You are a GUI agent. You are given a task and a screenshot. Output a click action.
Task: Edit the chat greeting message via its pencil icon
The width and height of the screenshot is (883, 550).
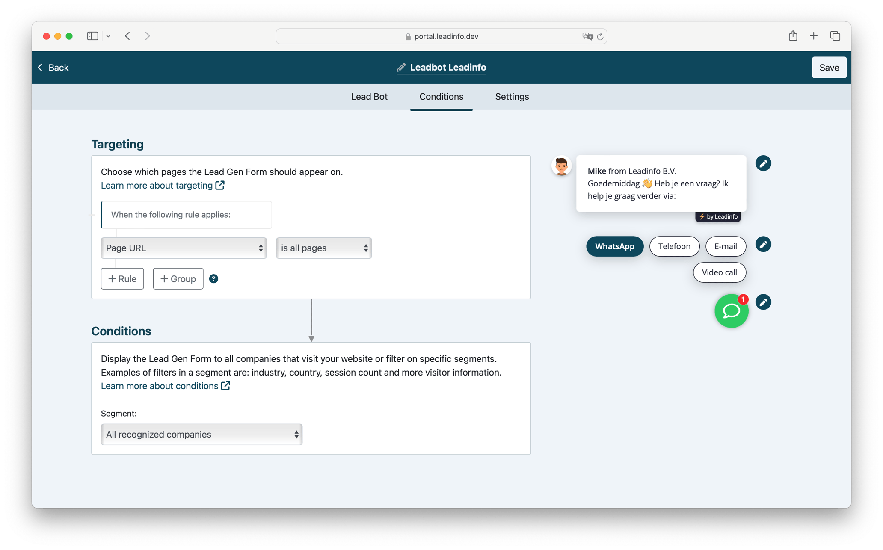764,163
